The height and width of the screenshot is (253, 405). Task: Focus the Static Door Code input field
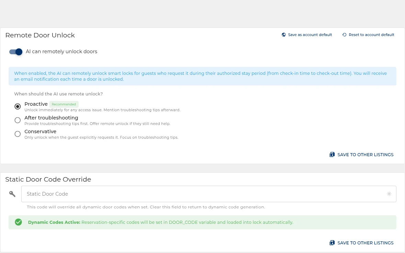coord(209,194)
